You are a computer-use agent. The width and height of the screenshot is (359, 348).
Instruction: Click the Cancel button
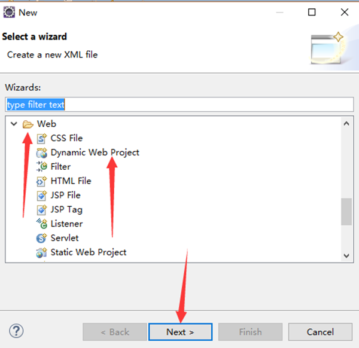click(x=320, y=332)
